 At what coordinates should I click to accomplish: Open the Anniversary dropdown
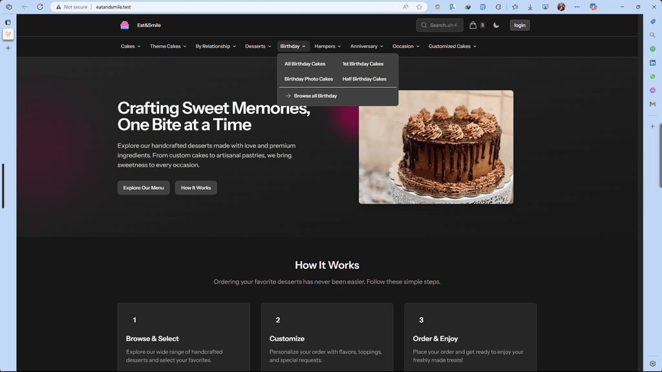click(x=367, y=46)
